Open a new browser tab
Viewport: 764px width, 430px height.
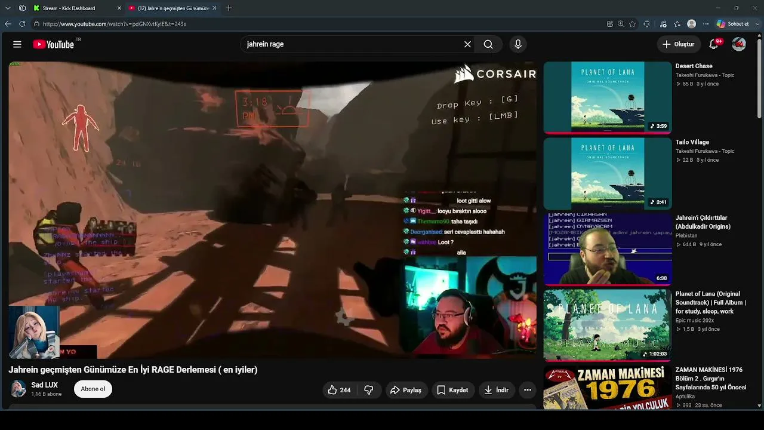pos(229,8)
